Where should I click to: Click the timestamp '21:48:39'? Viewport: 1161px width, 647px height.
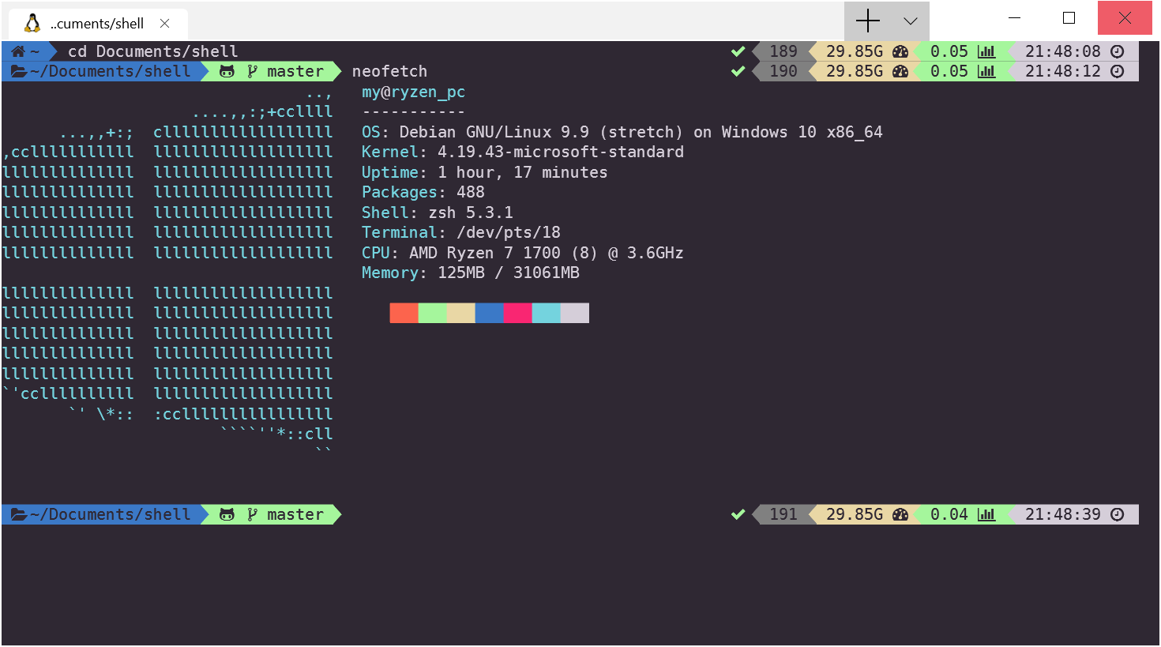point(1062,514)
